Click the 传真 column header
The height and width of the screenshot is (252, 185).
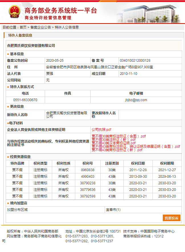pos(68,93)
